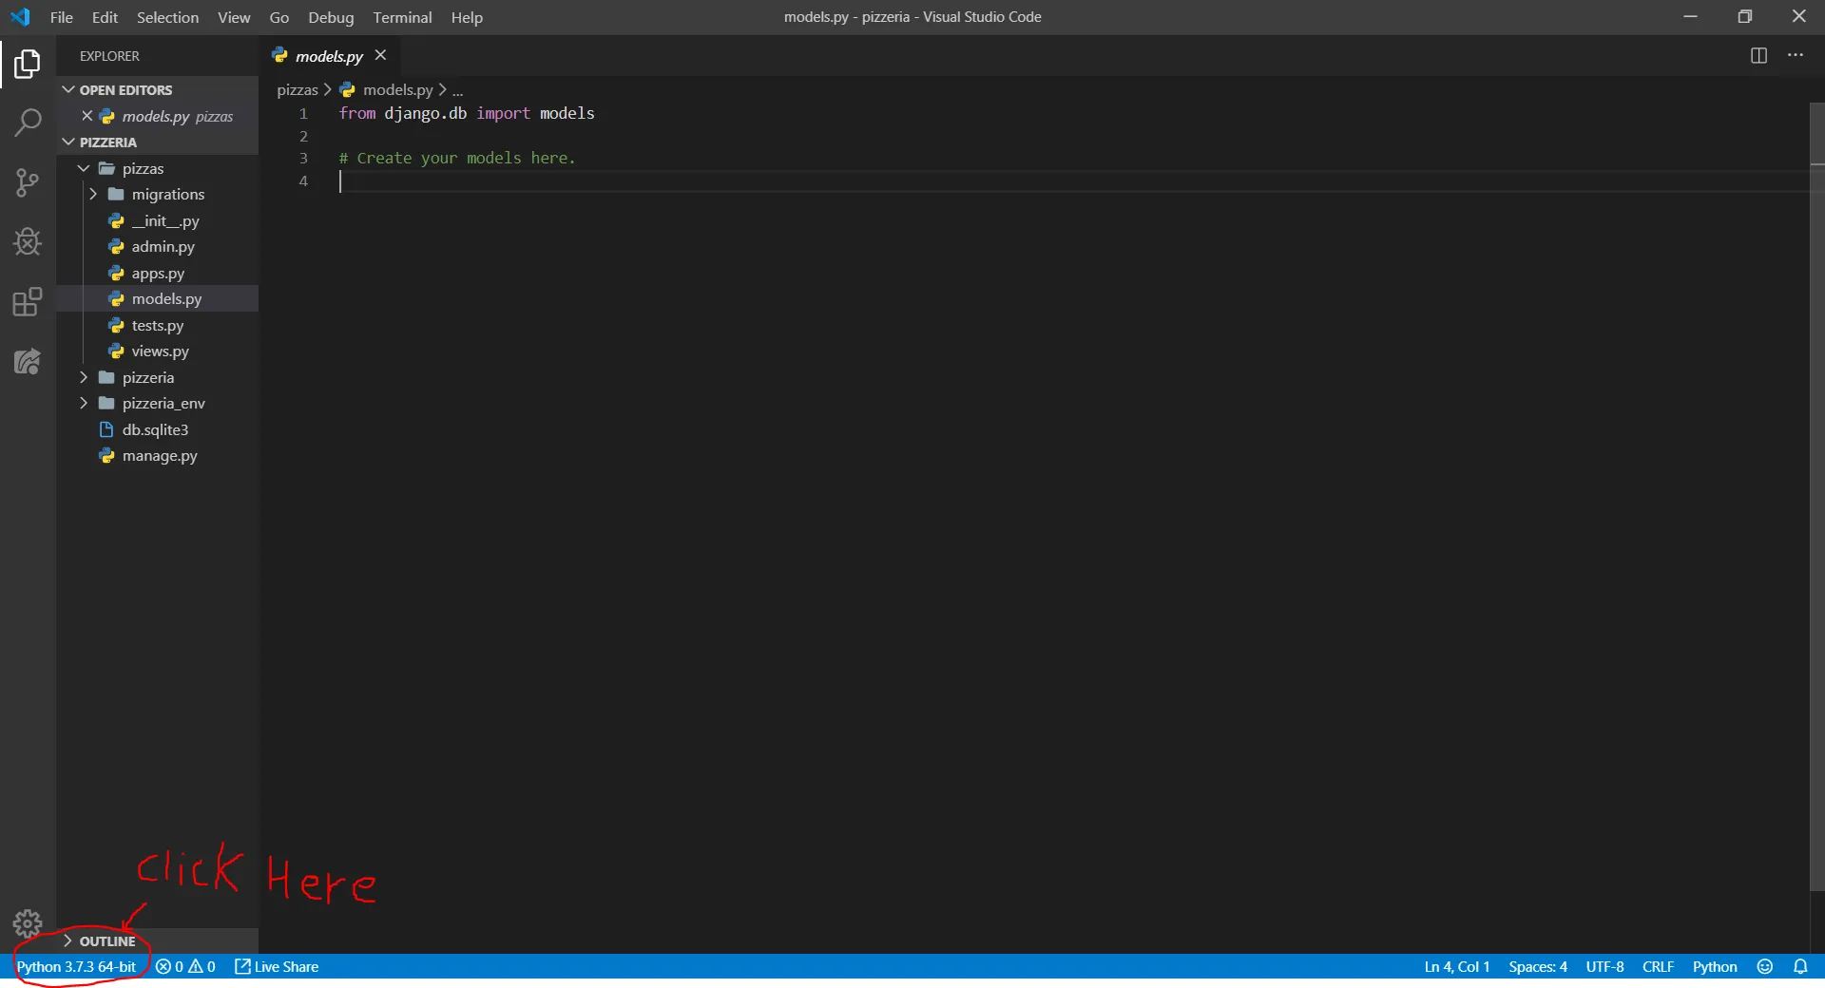Expand the pizzeria_env folder
The image size is (1825, 988).
158,403
